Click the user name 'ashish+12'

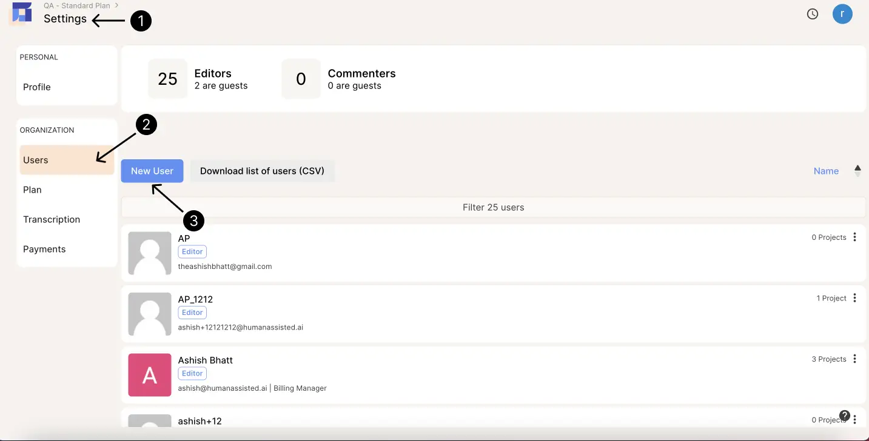[200, 421]
